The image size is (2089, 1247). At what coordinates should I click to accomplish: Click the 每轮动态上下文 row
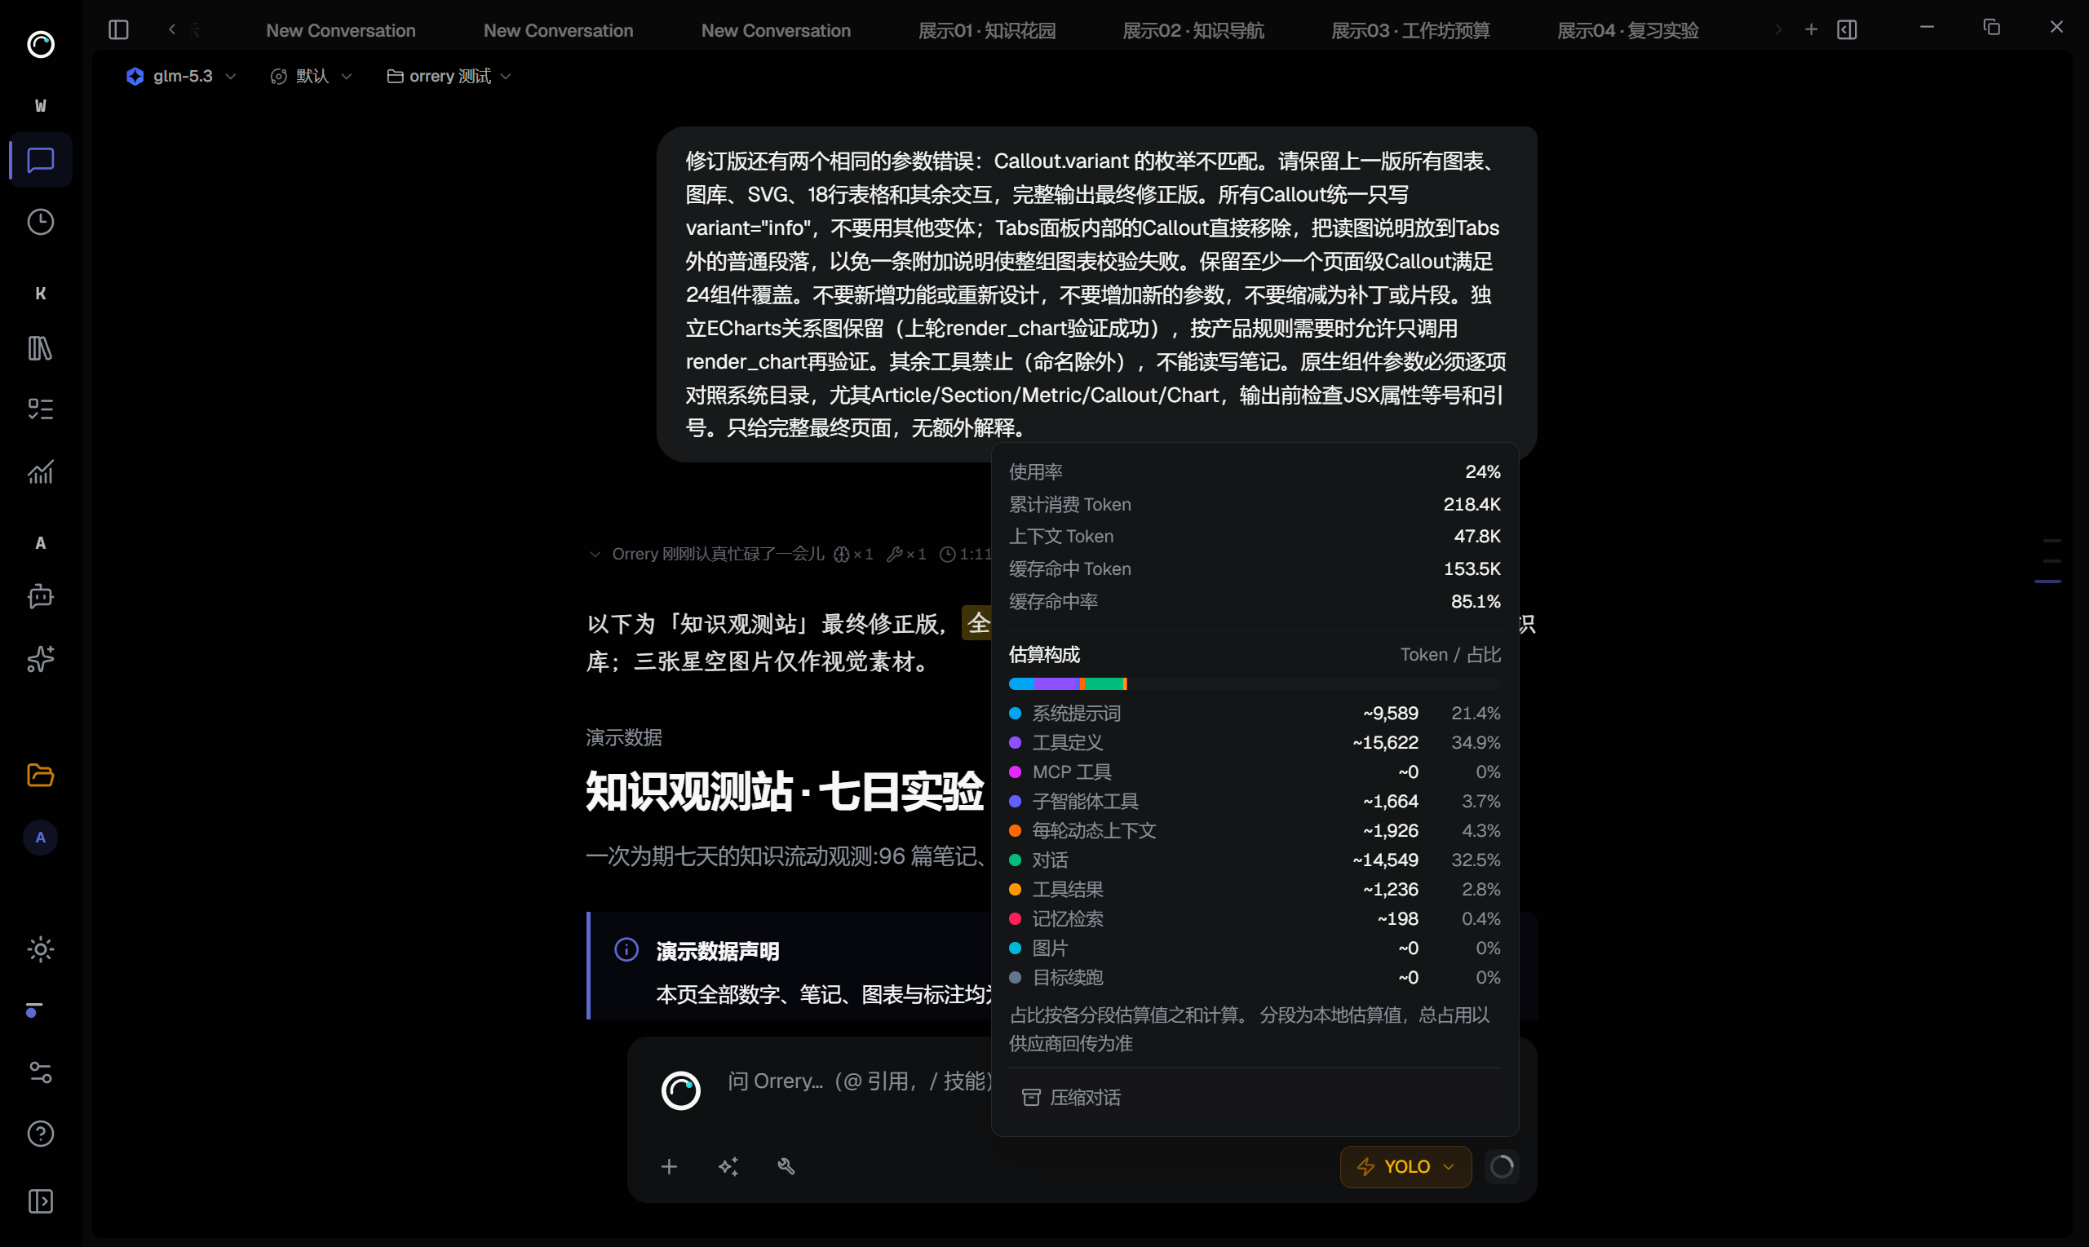click(x=1255, y=831)
